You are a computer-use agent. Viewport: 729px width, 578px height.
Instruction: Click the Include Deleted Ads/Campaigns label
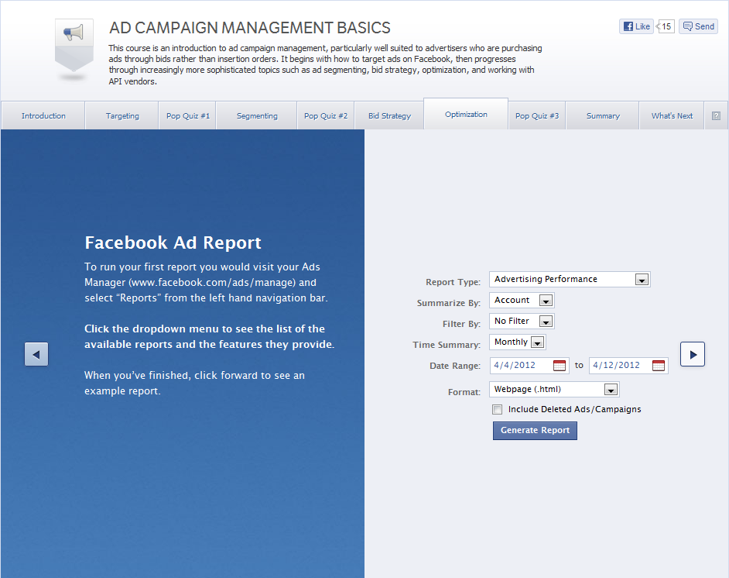574,409
